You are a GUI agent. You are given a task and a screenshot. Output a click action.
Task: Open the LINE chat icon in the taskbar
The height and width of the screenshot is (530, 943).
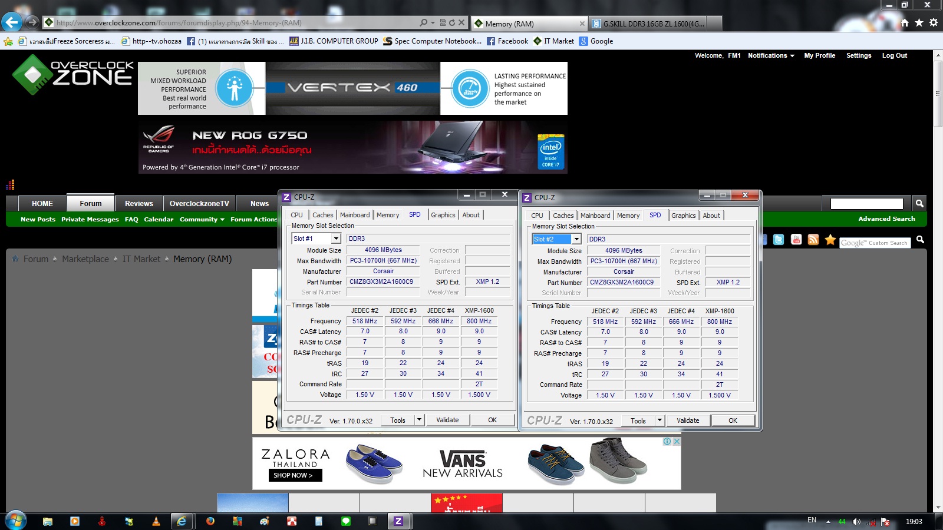[346, 521]
